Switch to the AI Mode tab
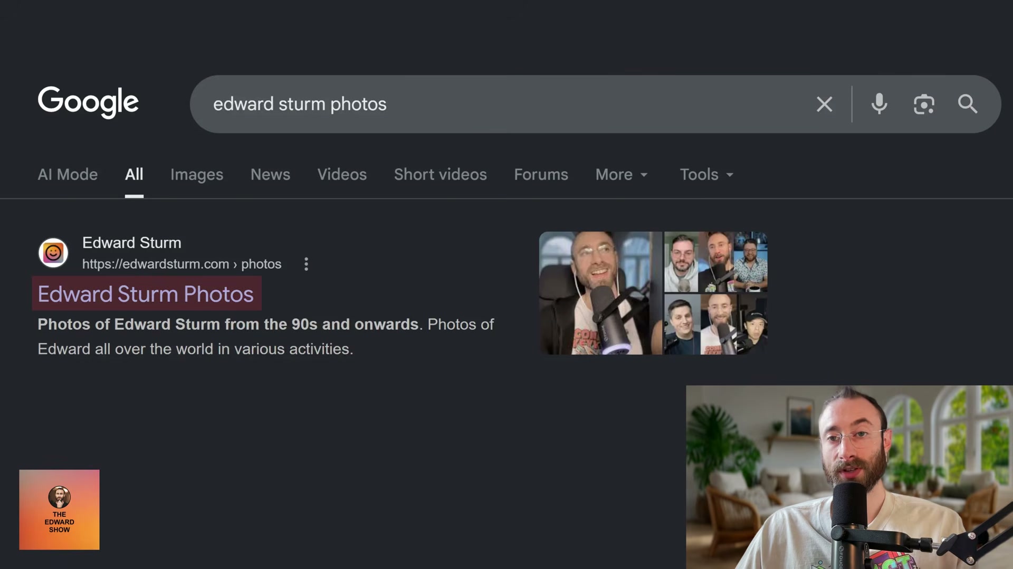The width and height of the screenshot is (1013, 569). coord(68,174)
